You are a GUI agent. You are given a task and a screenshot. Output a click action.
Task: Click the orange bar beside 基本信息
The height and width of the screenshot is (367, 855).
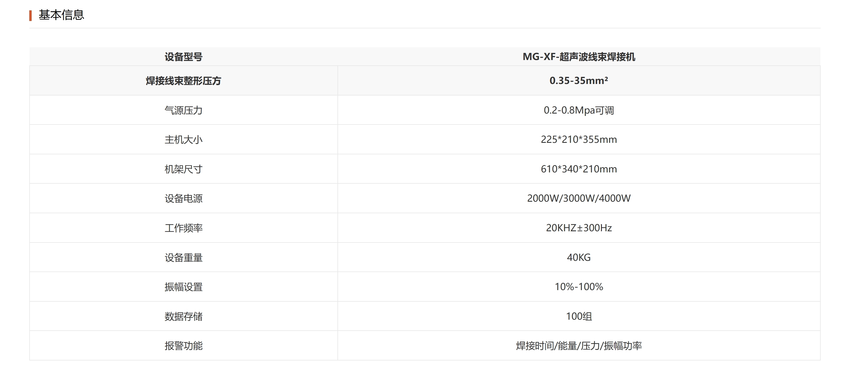tap(30, 14)
